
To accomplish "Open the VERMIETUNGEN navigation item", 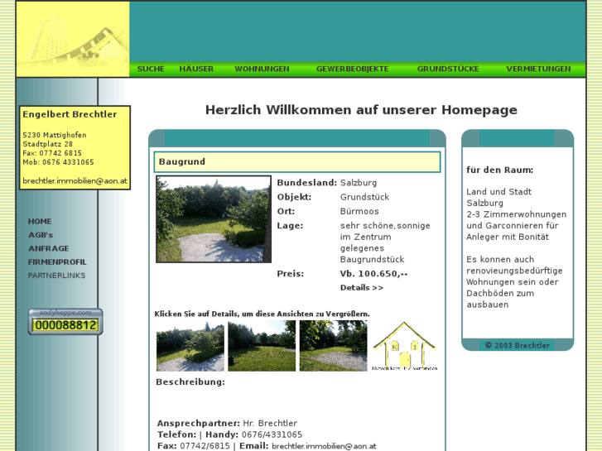I will click(538, 69).
